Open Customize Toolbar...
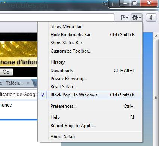Screen dimensions: 159x146 90,51
